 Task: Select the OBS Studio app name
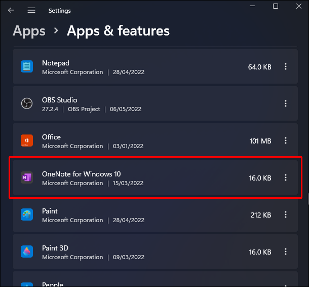[59, 100]
